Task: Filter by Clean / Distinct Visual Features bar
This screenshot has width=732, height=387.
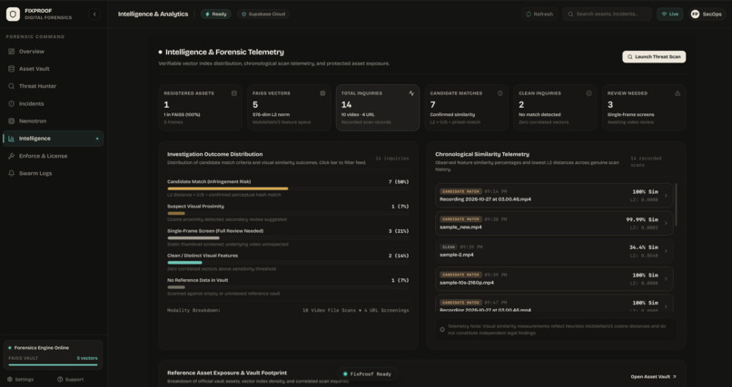Action: [288, 262]
